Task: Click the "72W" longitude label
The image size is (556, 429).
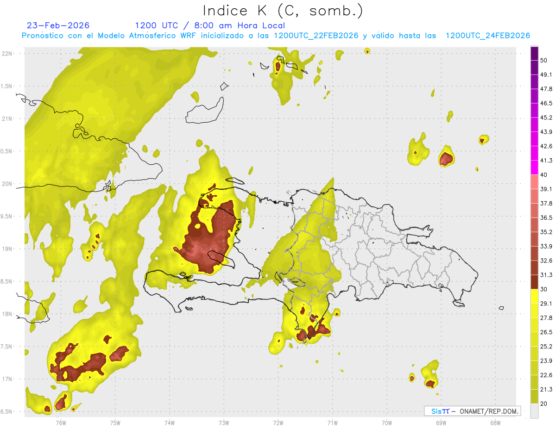Action: point(278,423)
